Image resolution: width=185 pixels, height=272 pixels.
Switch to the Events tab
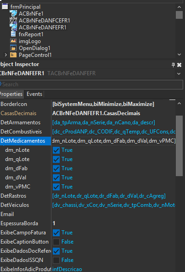(x=34, y=94)
